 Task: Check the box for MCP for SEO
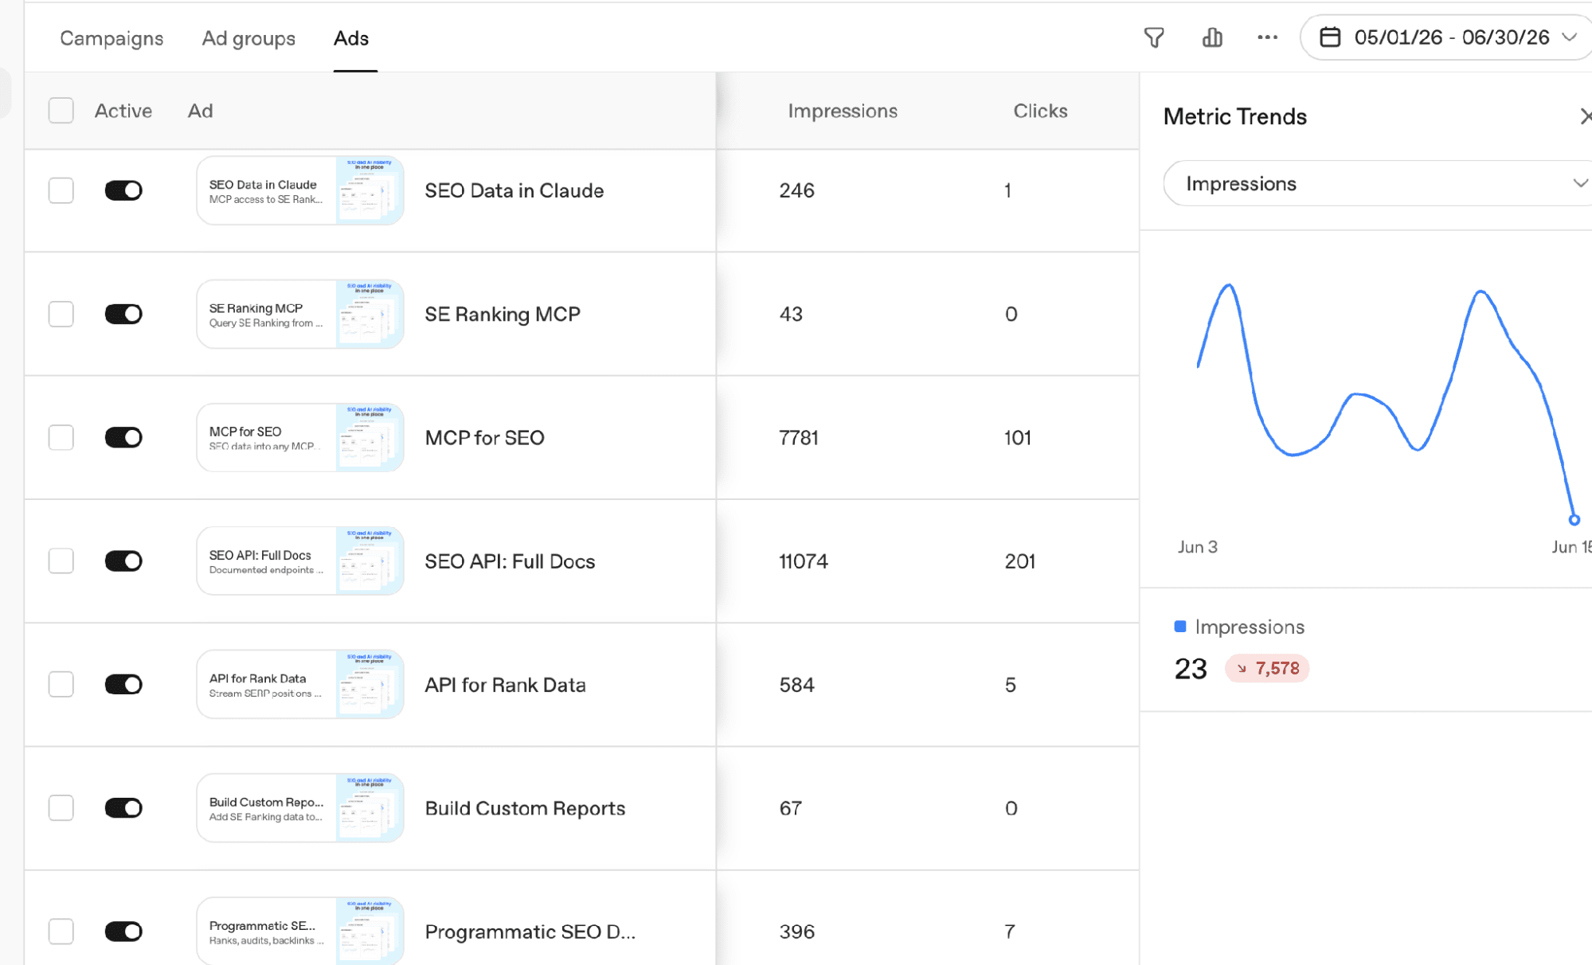pos(61,437)
